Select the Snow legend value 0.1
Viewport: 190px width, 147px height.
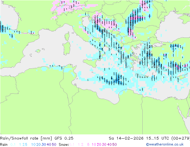(x=72, y=145)
